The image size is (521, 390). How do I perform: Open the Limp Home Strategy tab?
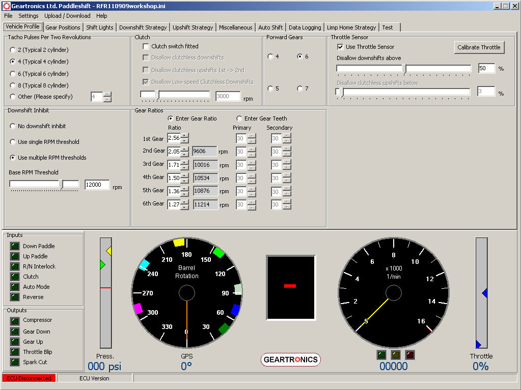351,27
